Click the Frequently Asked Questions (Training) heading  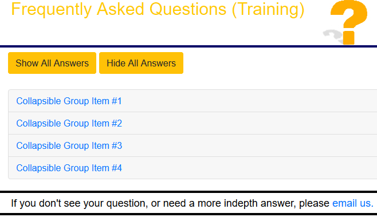(158, 9)
